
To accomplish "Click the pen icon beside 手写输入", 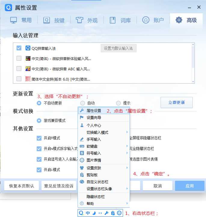I will coord(82,139).
